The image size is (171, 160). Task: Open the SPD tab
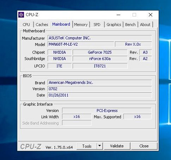coord(97,25)
